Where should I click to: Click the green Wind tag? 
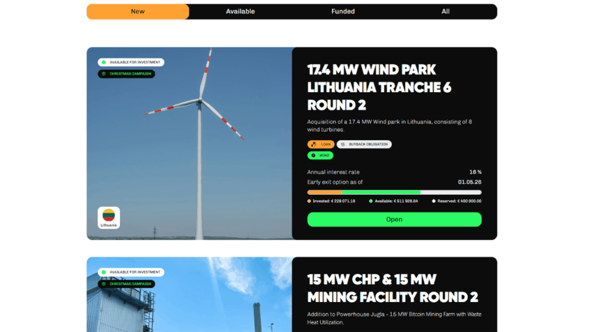click(320, 155)
